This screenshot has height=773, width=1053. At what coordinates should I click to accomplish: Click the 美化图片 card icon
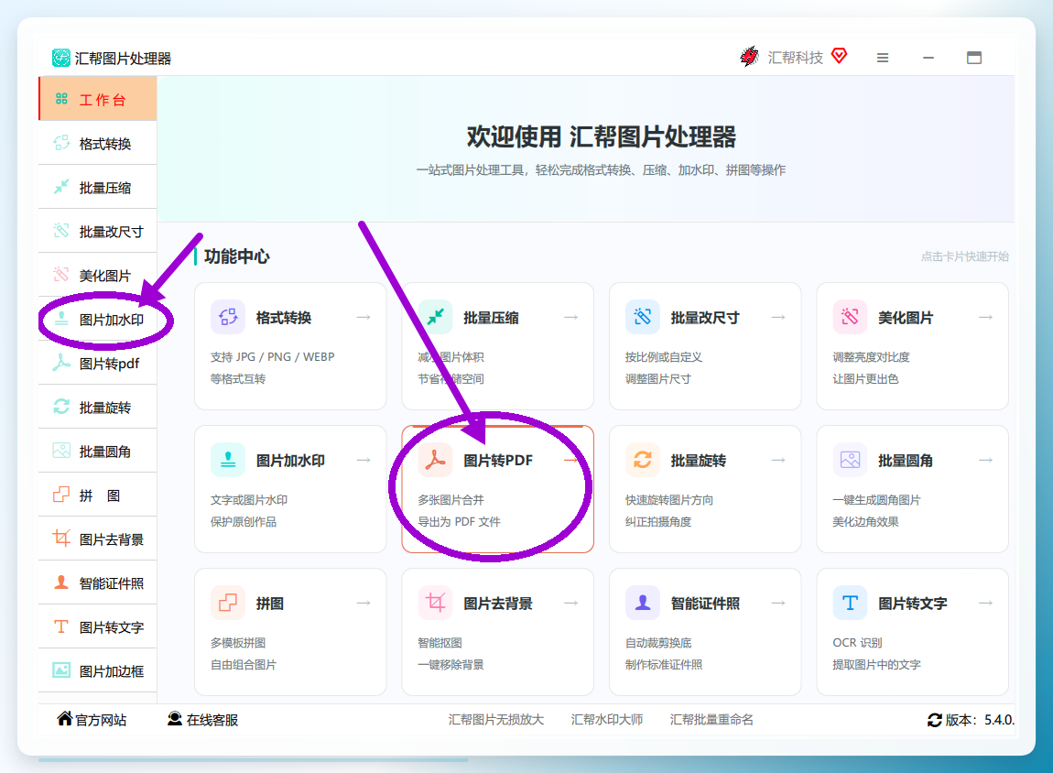pos(851,317)
